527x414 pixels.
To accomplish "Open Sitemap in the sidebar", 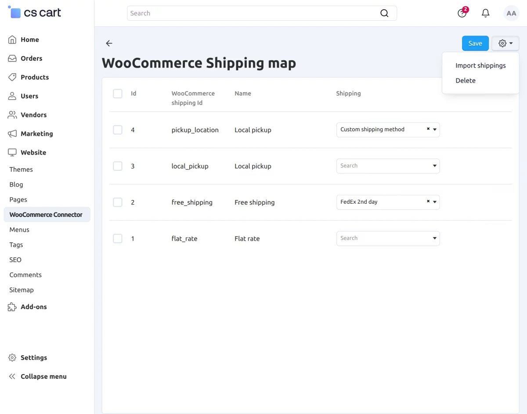I will coord(22,290).
